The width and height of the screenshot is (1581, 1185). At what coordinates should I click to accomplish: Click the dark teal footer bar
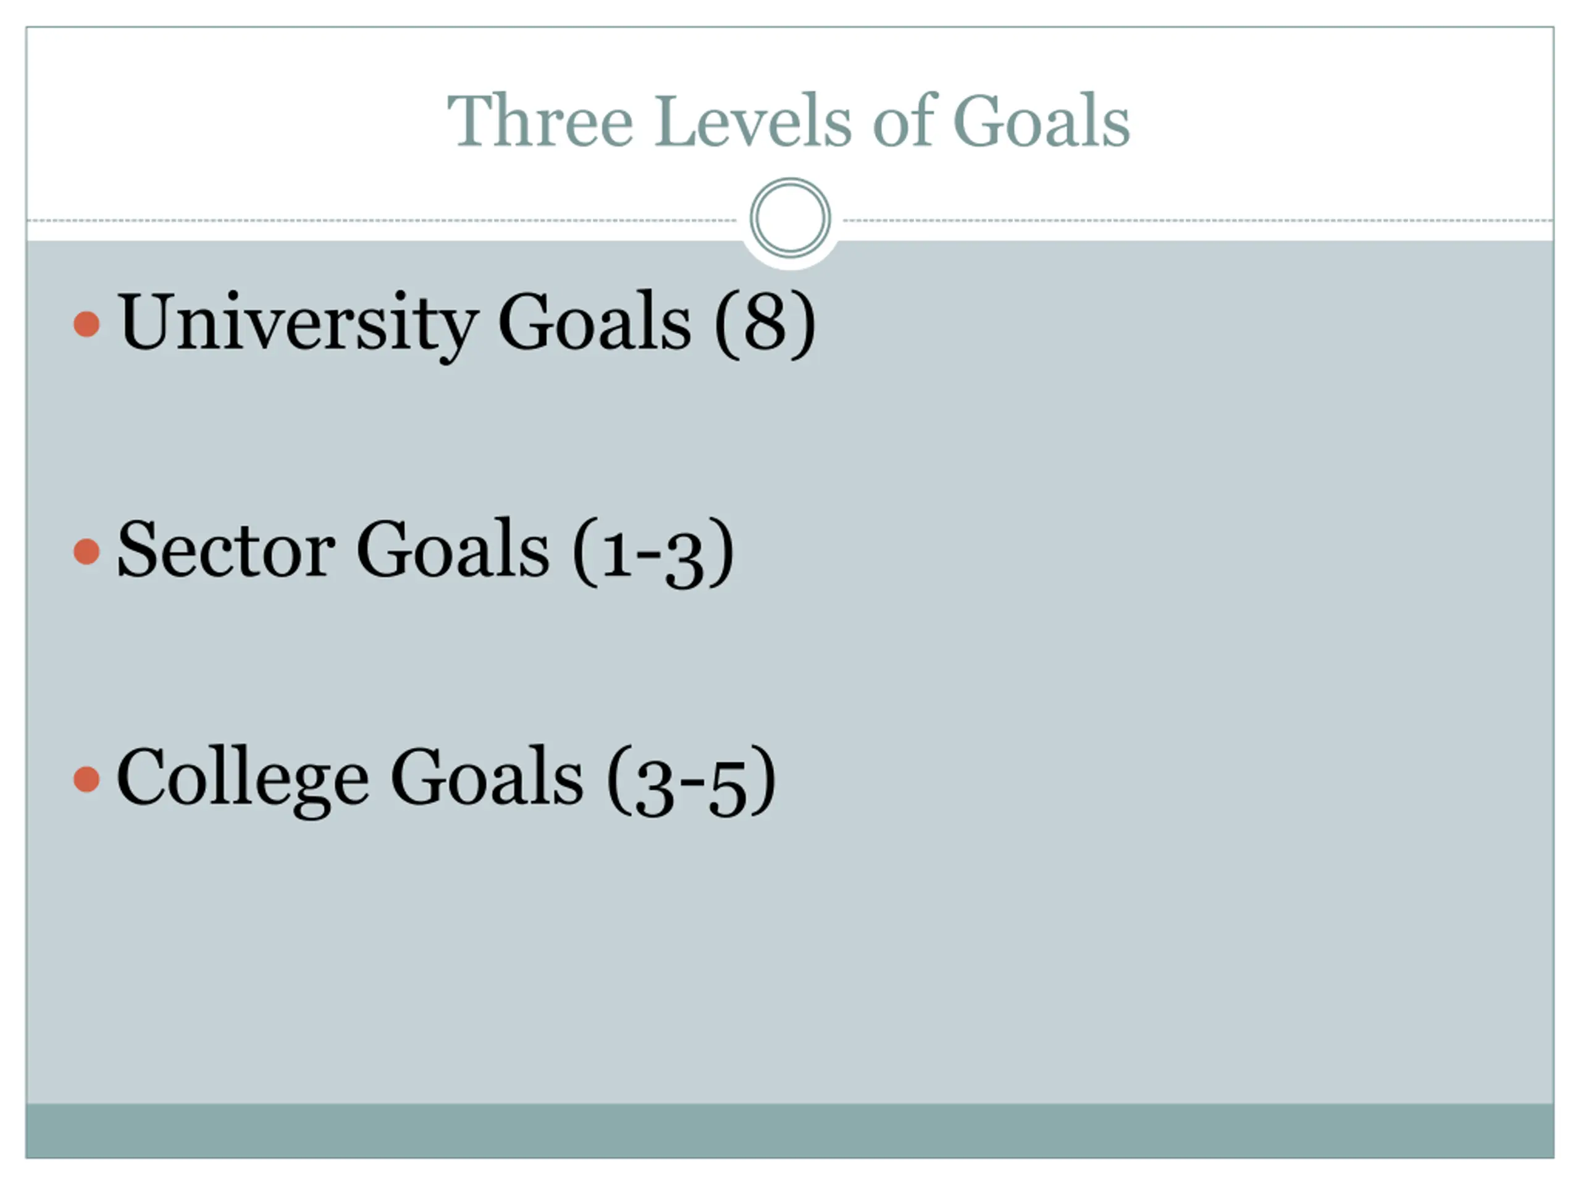[x=790, y=1130]
